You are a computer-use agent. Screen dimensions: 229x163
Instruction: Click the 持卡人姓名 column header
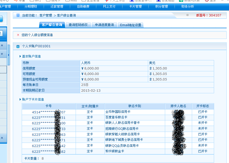tap(178, 106)
